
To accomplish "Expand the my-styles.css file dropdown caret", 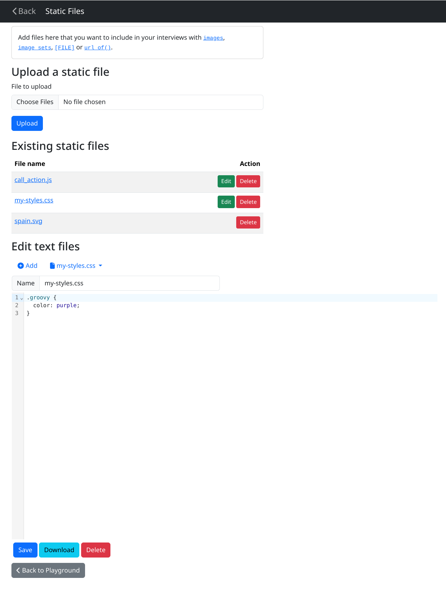I will click(100, 266).
